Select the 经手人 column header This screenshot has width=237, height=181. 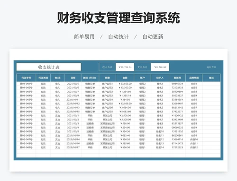click(160, 78)
